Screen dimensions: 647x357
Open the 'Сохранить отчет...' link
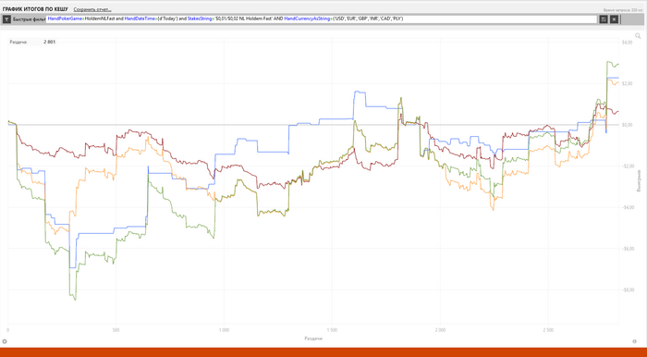[92, 9]
